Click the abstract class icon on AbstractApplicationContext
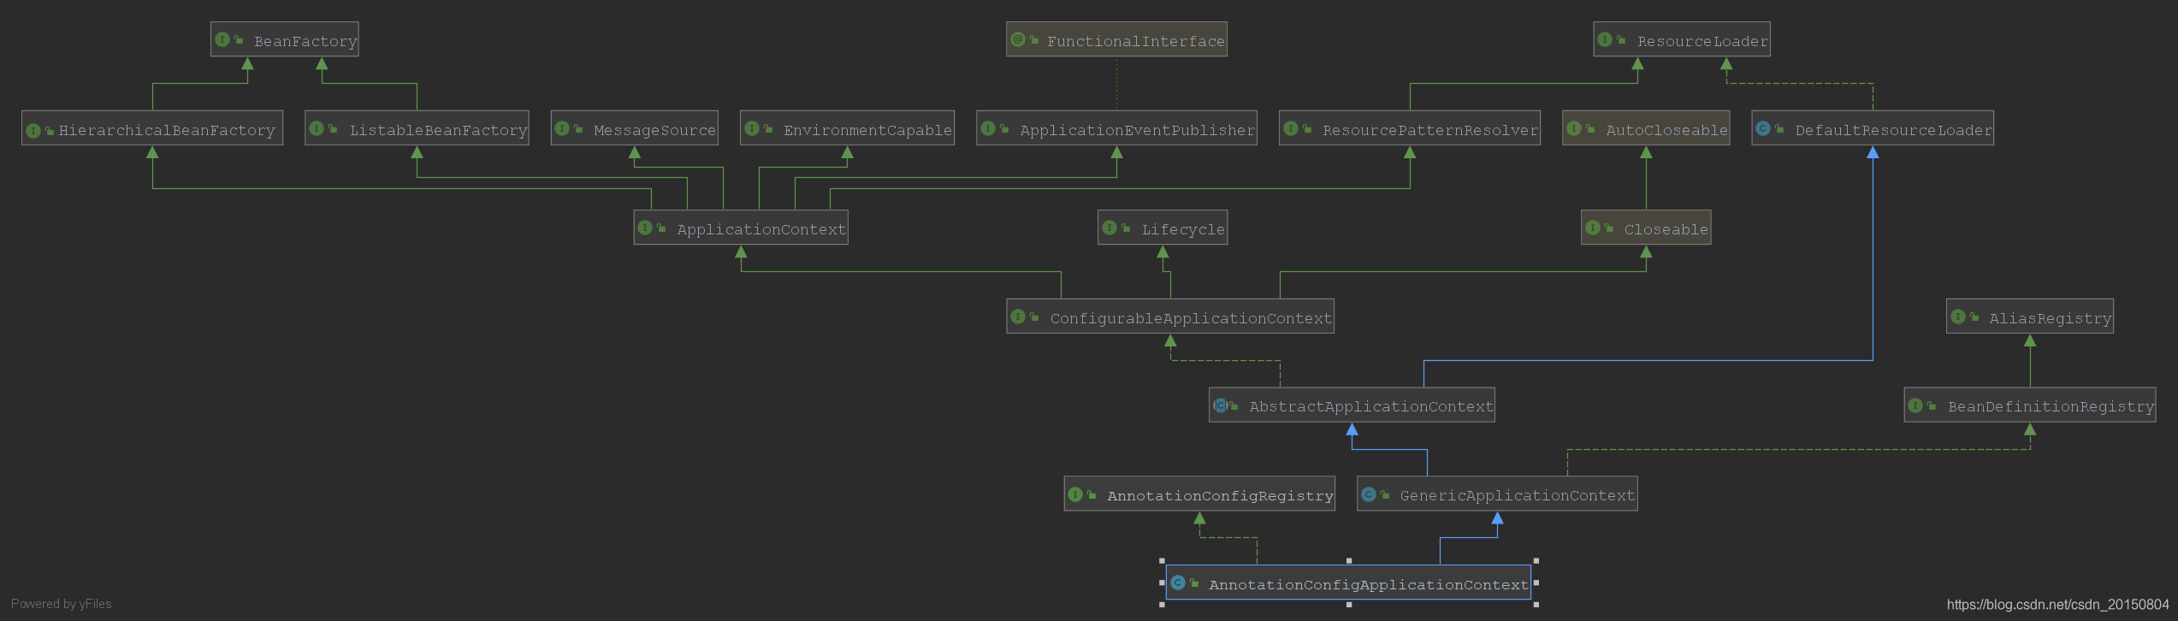Screen dimensions: 2178x621 (1221, 405)
